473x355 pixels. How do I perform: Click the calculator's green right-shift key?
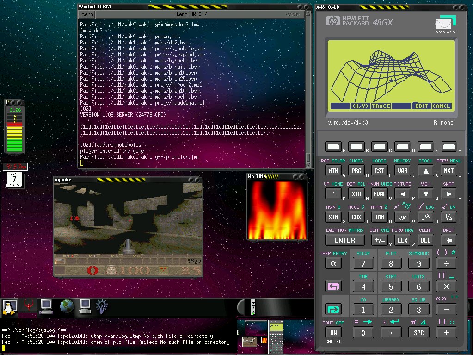coord(333,310)
